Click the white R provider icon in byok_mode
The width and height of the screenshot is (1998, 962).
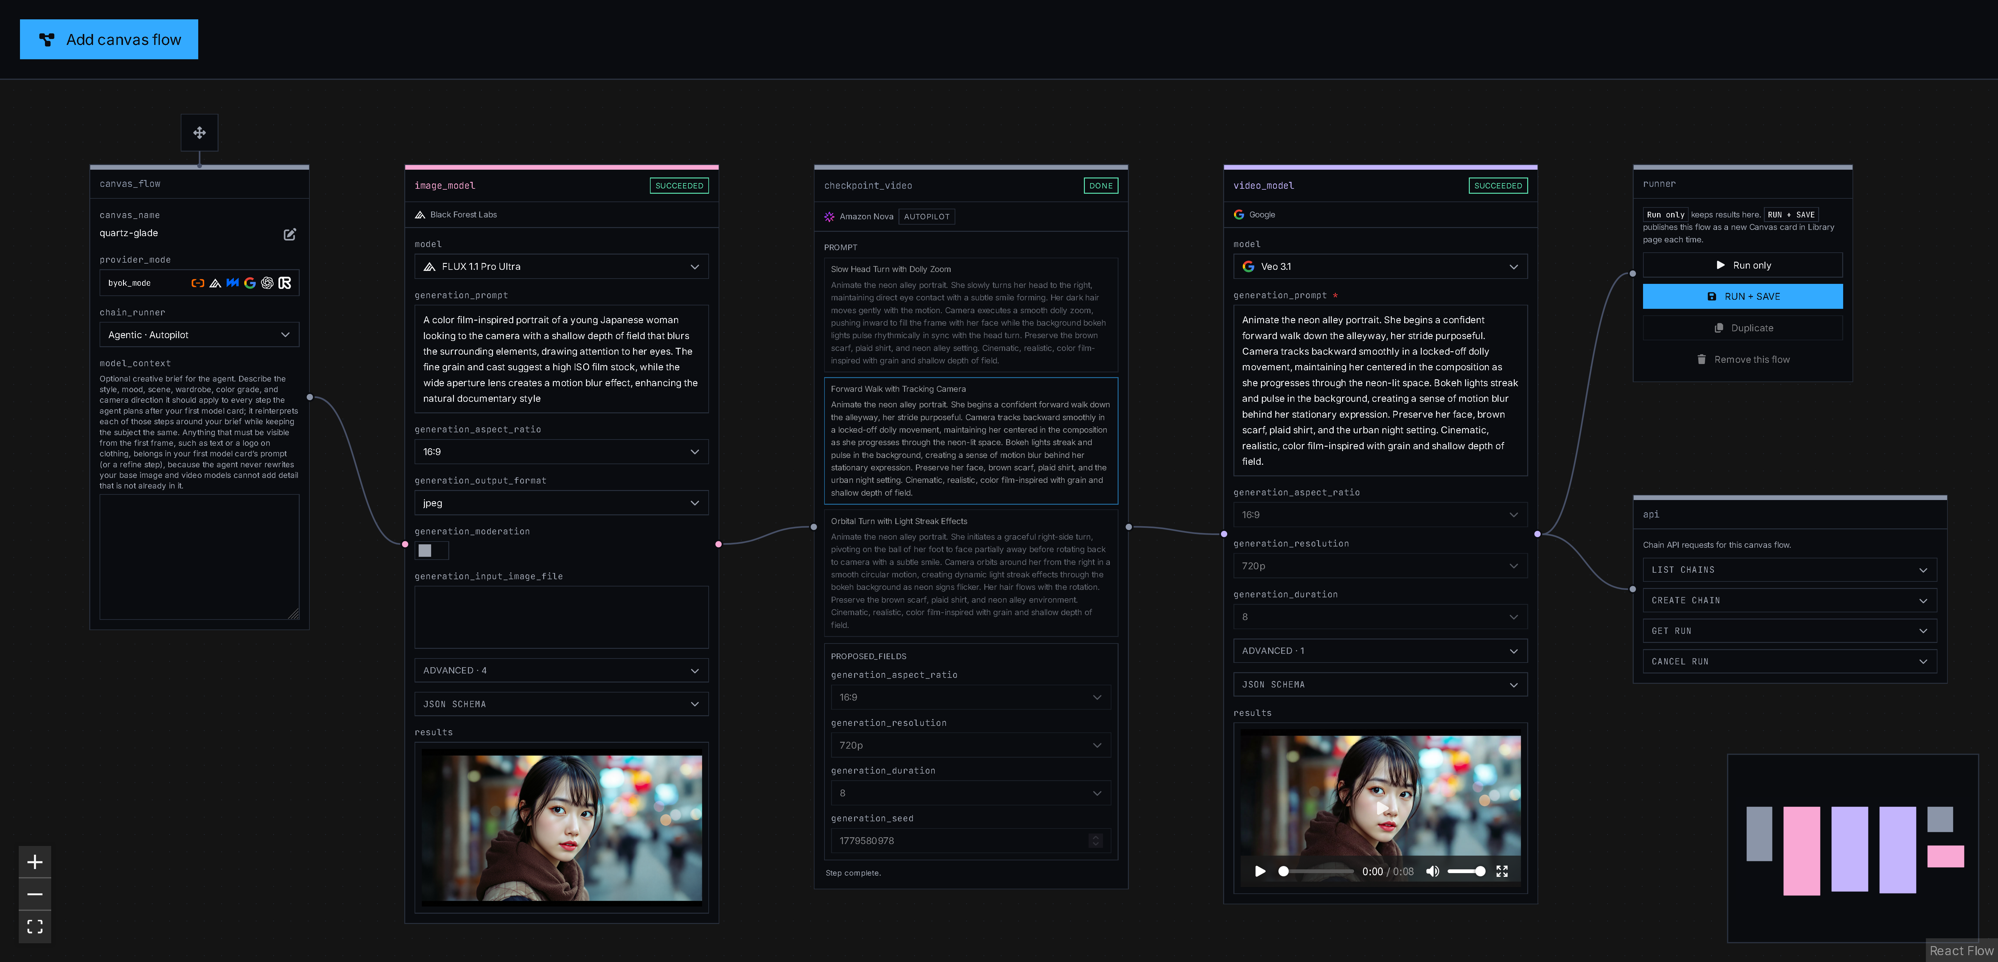click(x=285, y=283)
